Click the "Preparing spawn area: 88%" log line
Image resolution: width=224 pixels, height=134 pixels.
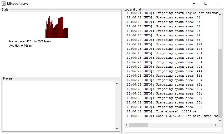click(x=164, y=102)
